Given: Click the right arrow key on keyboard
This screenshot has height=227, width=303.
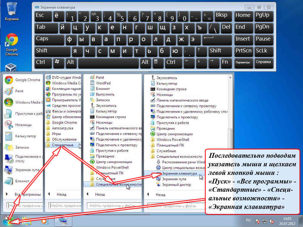Looking at the screenshot, I should click(214, 63).
